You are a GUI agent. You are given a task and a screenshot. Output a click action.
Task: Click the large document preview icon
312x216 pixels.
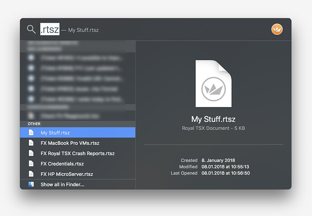(x=213, y=84)
